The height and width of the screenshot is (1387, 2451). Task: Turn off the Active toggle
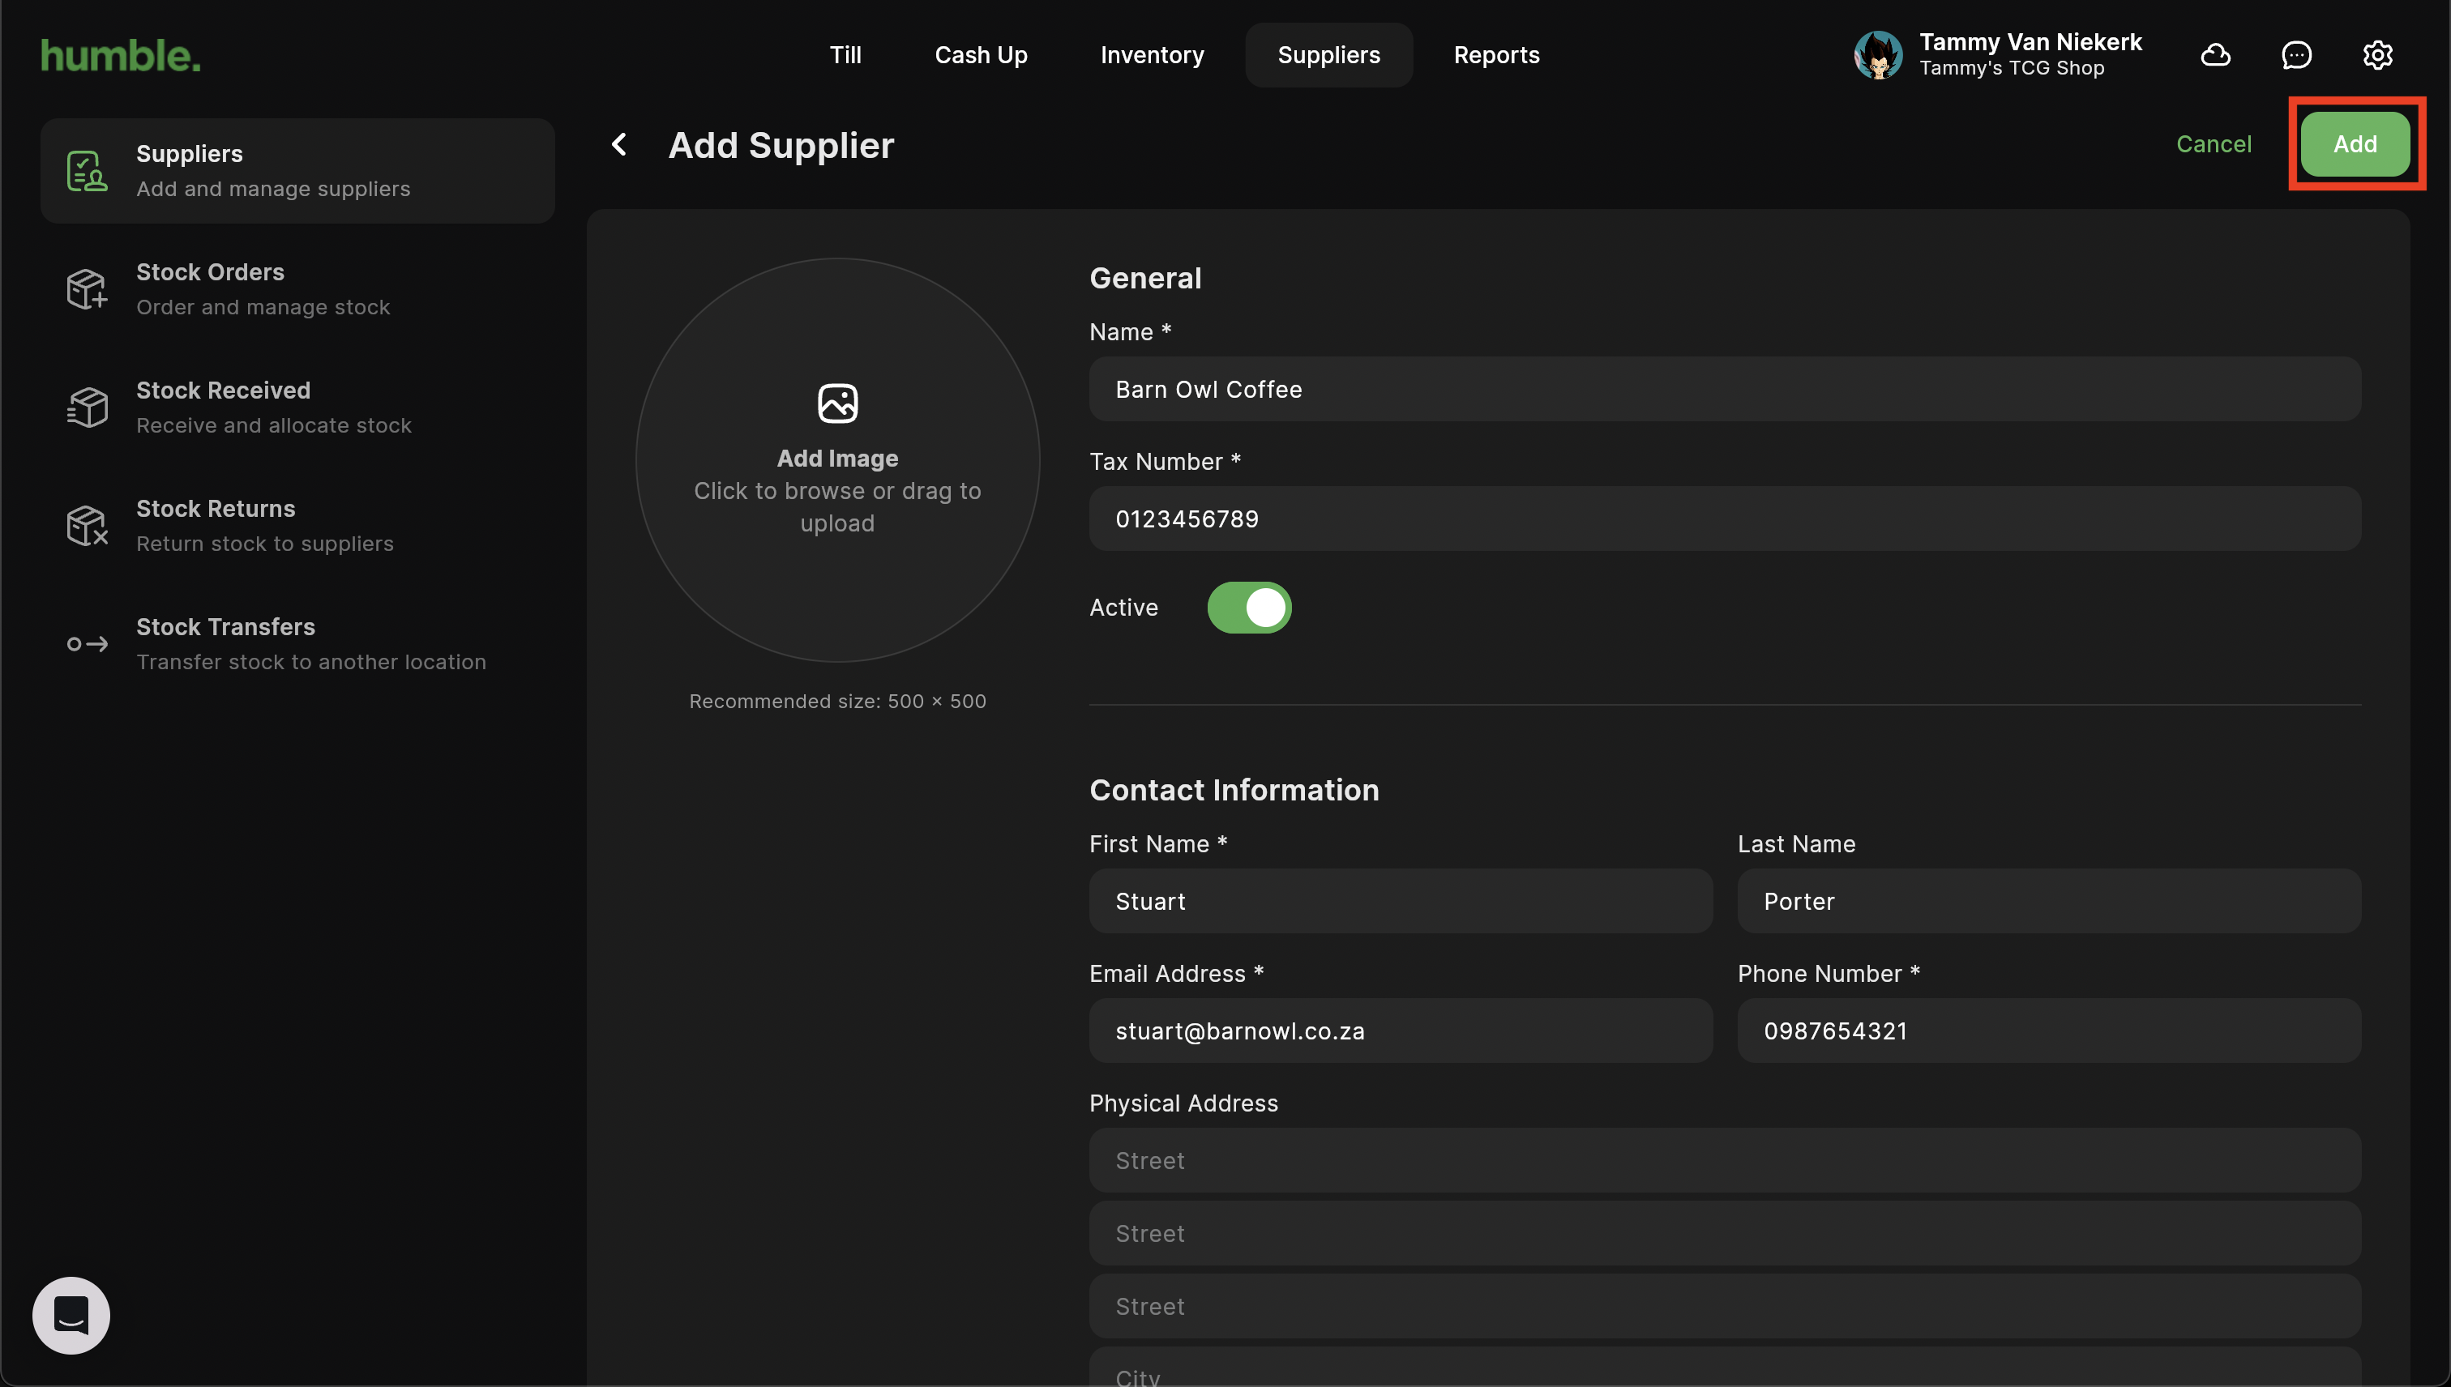pyautogui.click(x=1248, y=608)
